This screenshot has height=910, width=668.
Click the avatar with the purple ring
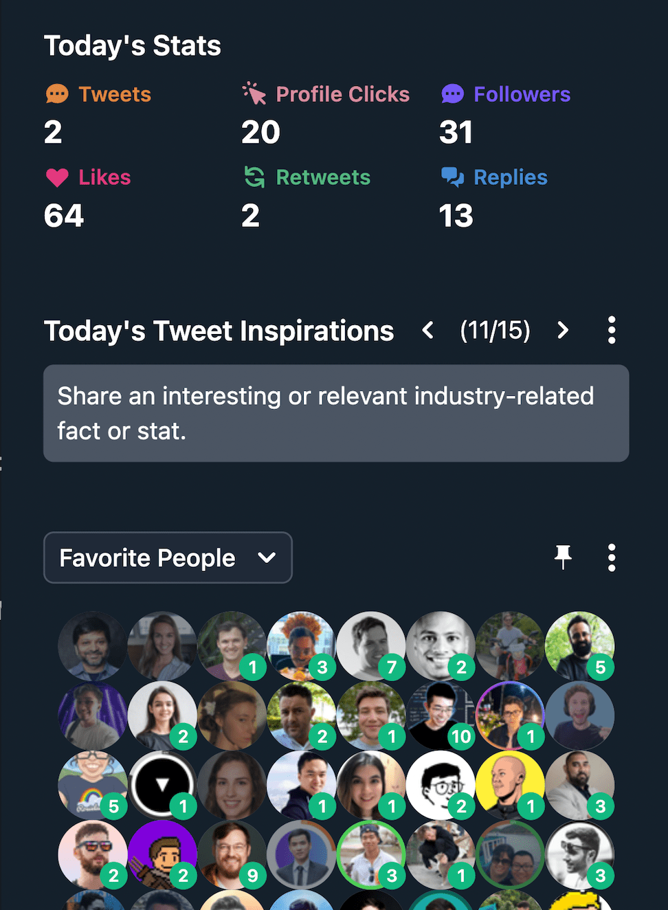click(510, 715)
